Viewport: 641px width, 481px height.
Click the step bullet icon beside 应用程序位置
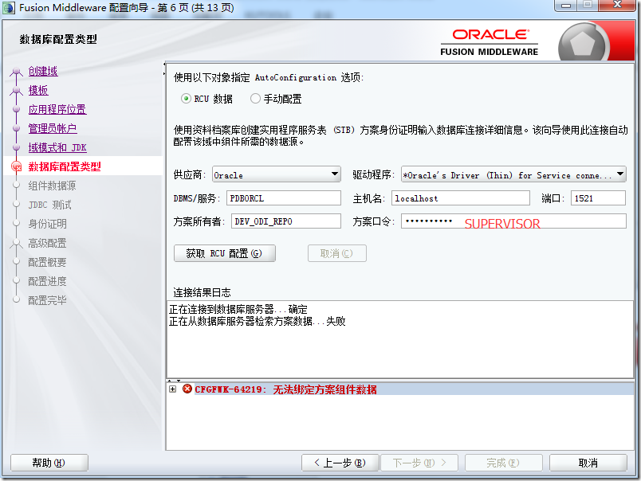(17, 109)
